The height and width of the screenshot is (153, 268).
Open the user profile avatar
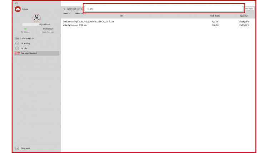(x=36, y=18)
